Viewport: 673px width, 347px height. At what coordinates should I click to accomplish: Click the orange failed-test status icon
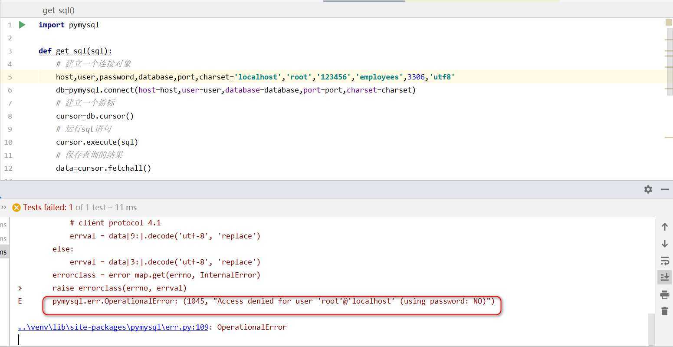(16, 208)
